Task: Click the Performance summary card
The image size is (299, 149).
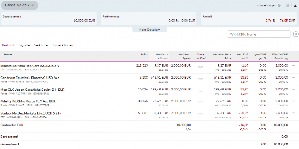Action: [x=149, y=18]
